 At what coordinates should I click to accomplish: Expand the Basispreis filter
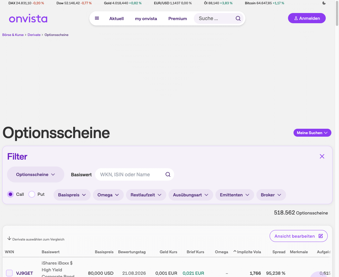coord(72,195)
